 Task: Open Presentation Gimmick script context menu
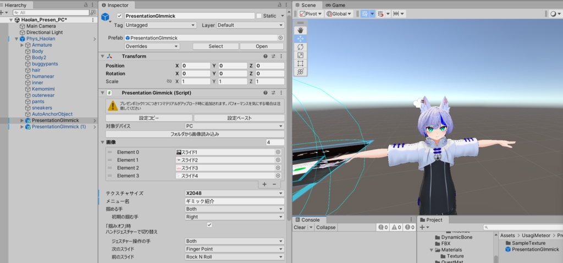point(281,92)
